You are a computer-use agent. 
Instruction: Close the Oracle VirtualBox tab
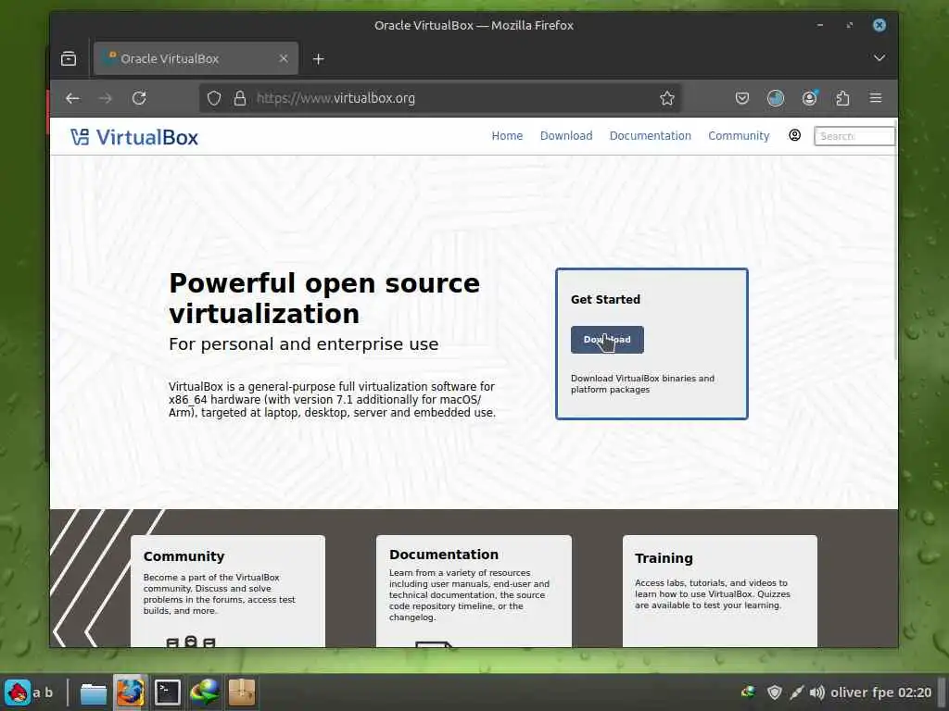tap(284, 58)
